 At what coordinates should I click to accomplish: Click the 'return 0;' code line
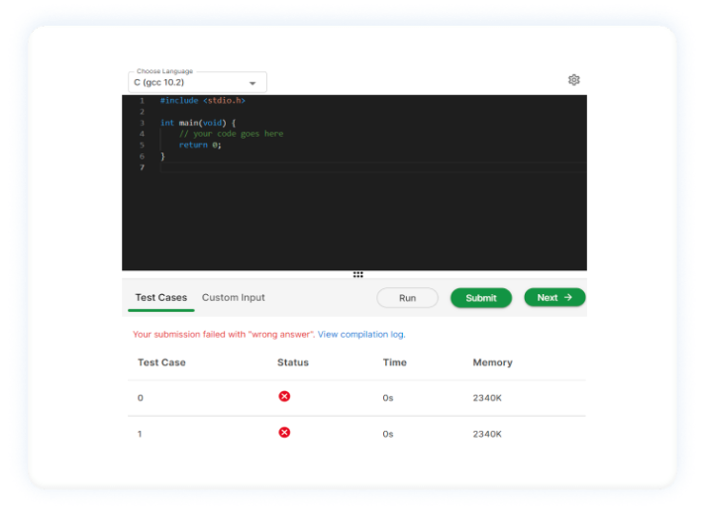click(x=200, y=145)
